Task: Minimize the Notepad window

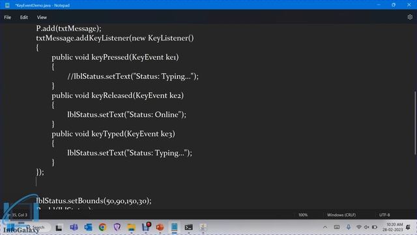Action: (x=379, y=5)
